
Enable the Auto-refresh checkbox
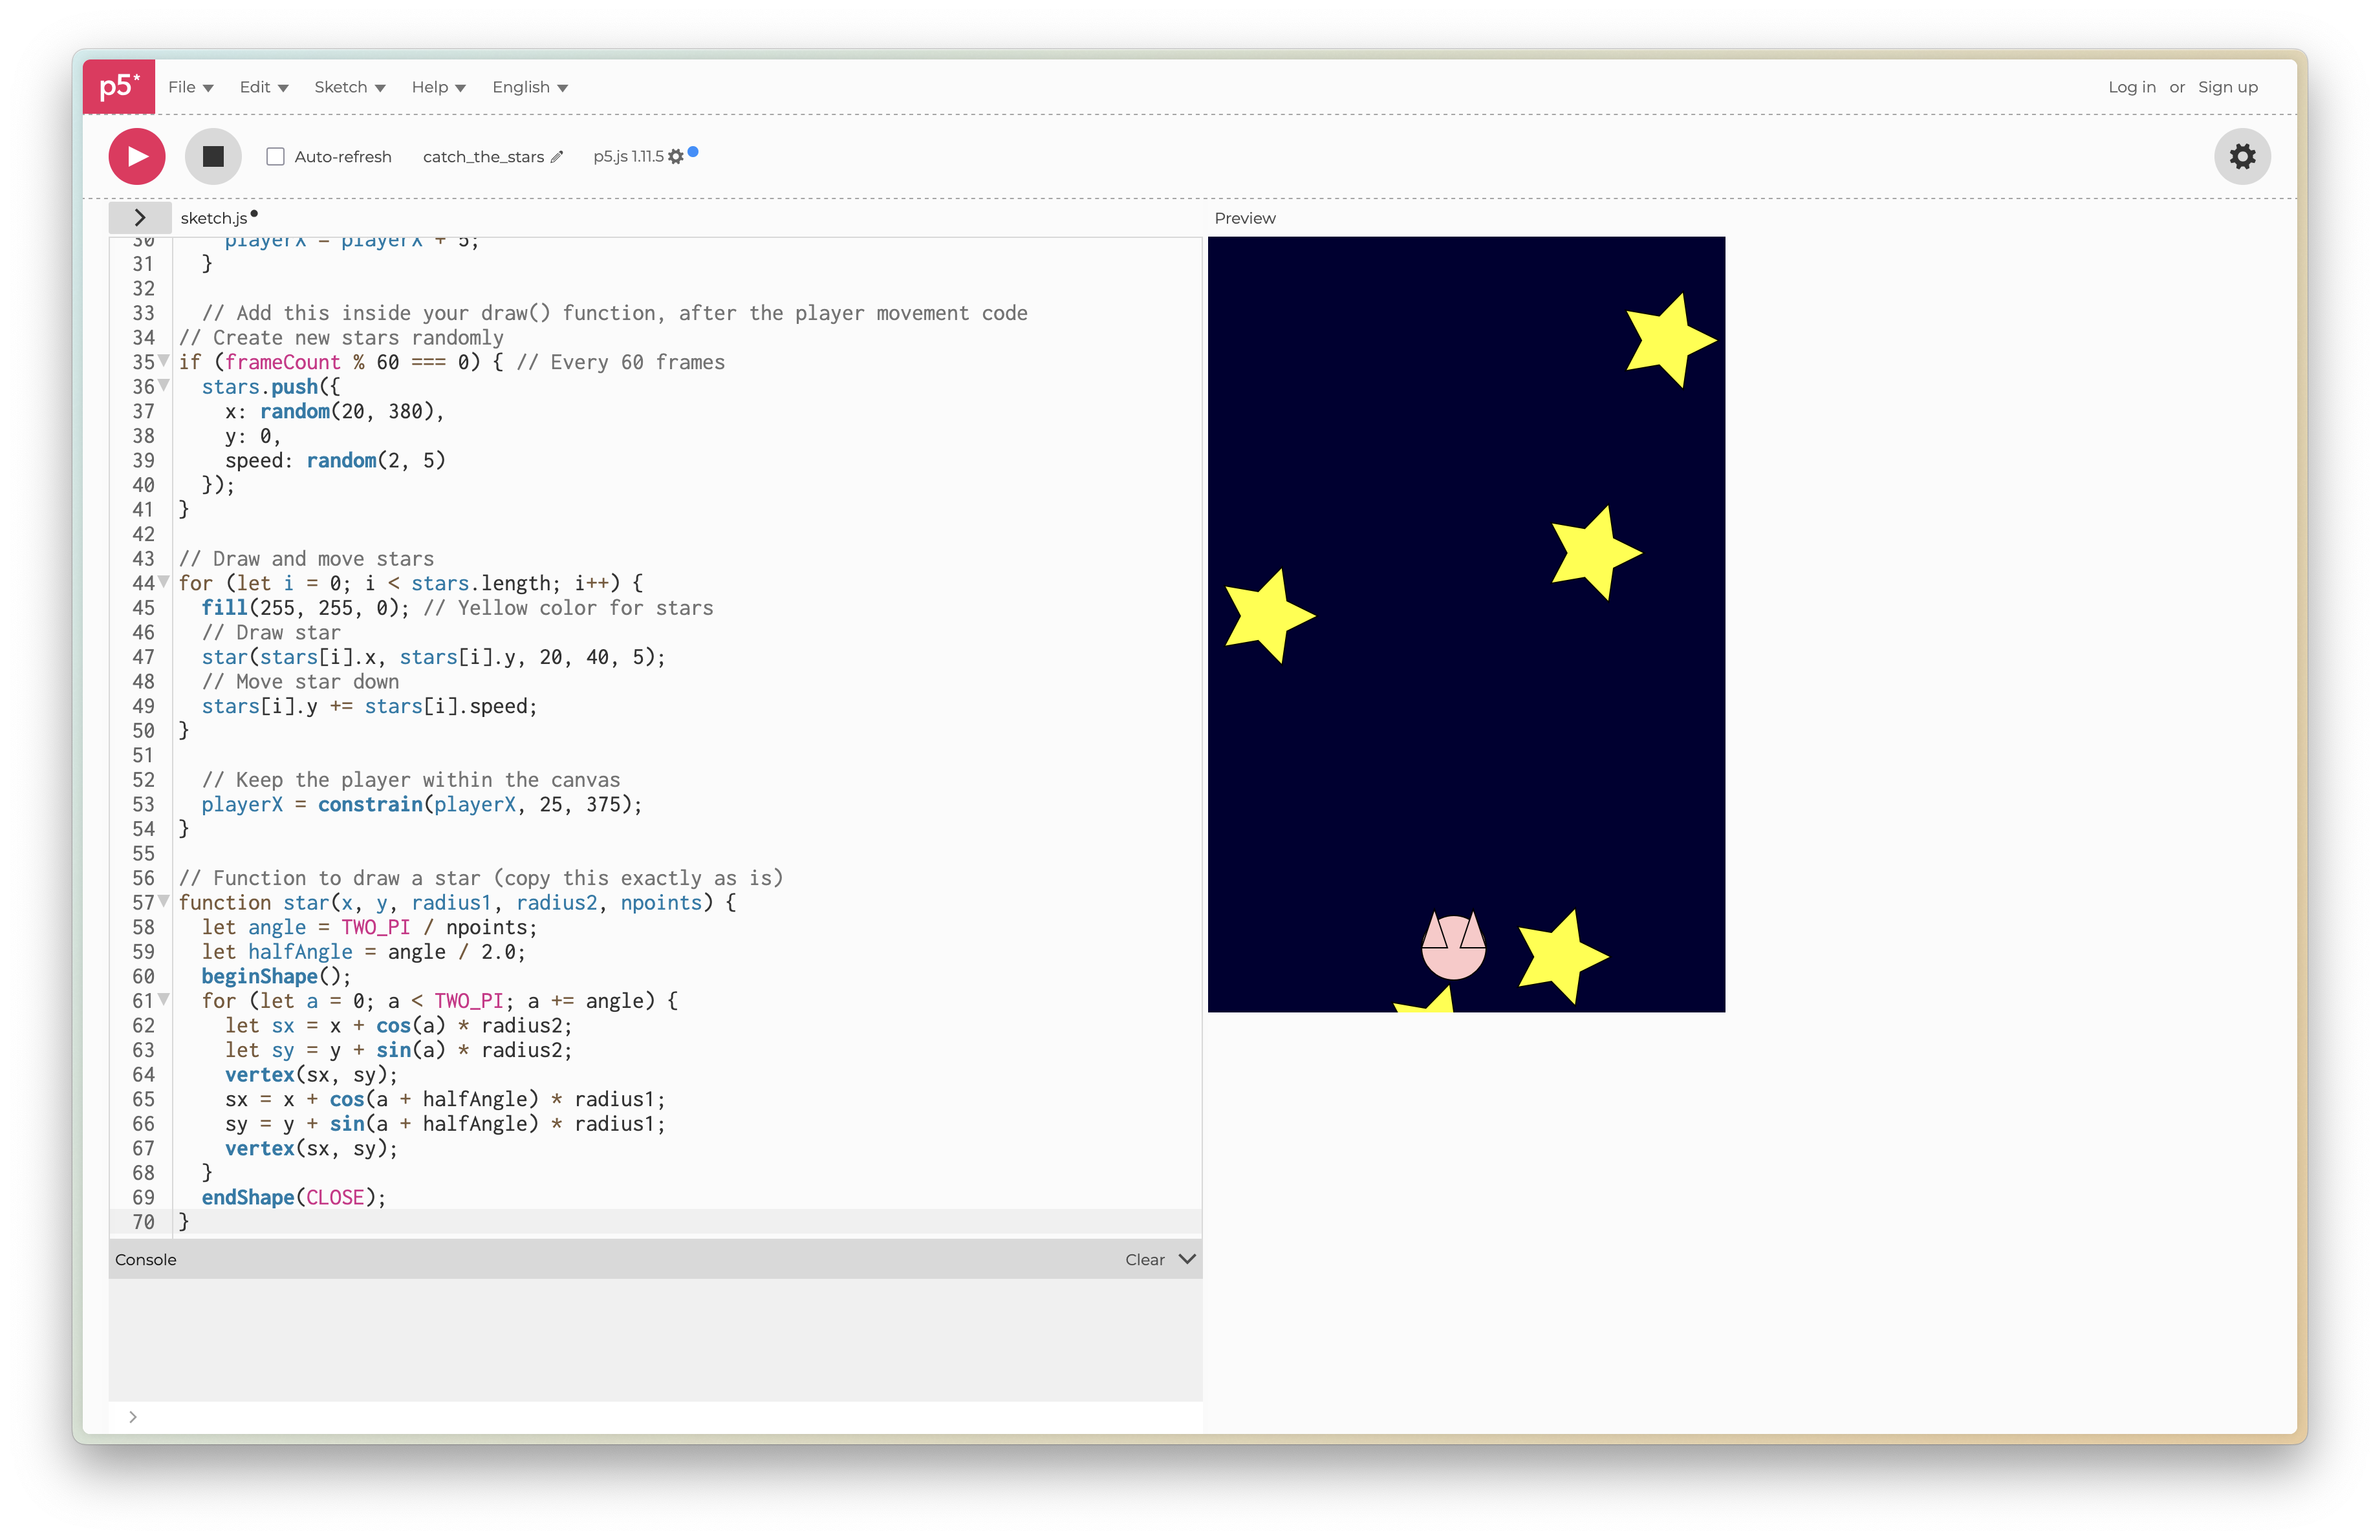276,157
